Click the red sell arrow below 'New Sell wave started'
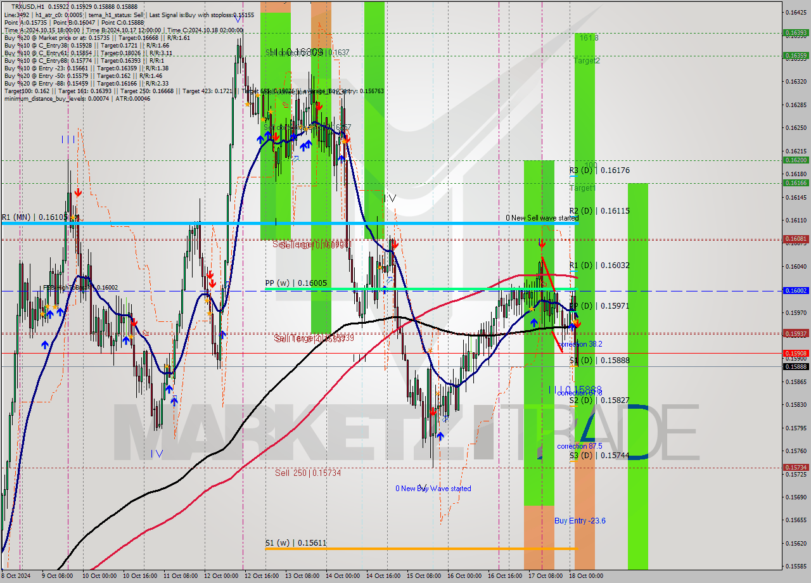Viewport: 811px width, 583px height. coord(542,243)
